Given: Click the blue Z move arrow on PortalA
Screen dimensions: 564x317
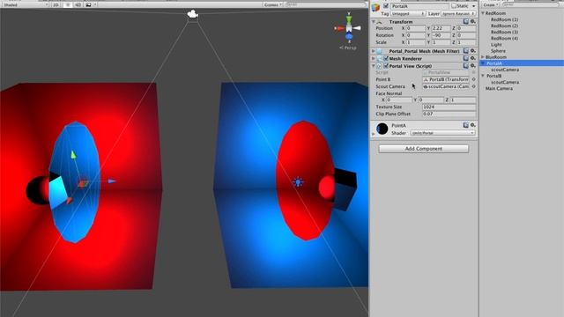Looking at the screenshot, I should [x=112, y=181].
